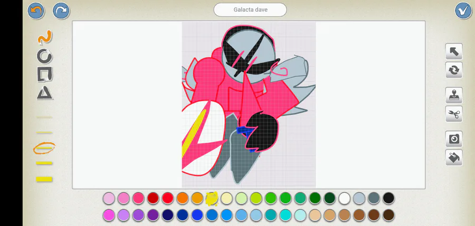Edit the character name field Galacta dave
Screen dimensions: 475x226
(250, 9)
